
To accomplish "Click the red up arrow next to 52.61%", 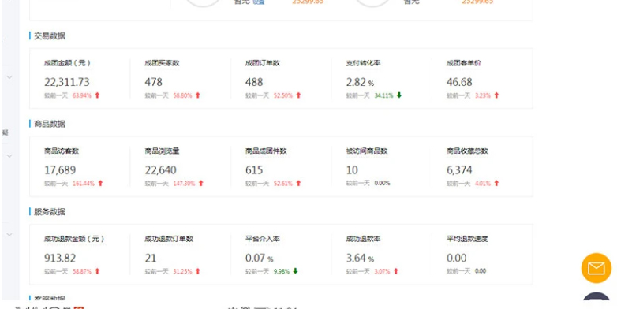I will coord(298,184).
